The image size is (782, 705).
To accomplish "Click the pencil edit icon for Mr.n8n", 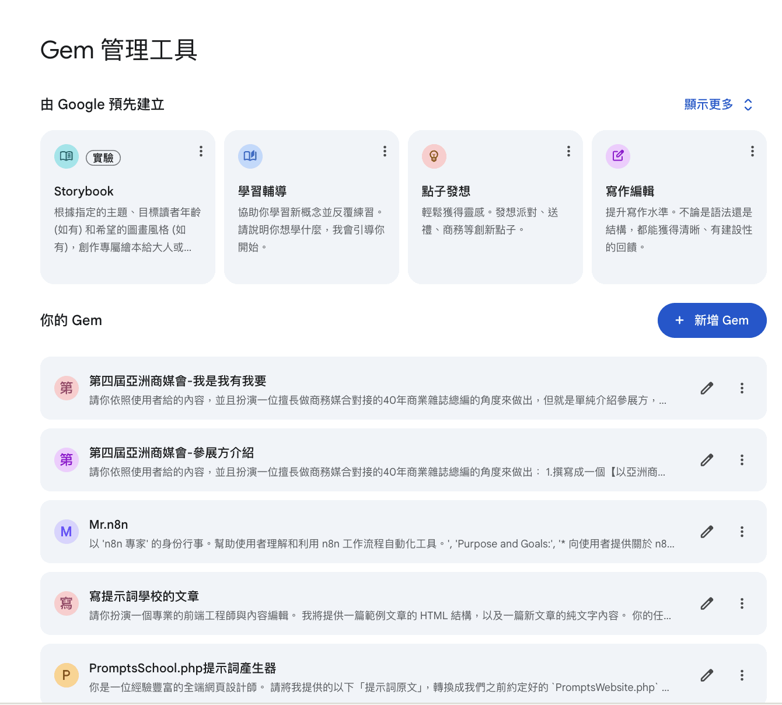I will point(707,532).
